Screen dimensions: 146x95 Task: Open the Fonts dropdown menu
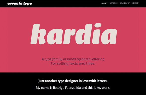click(x=104, y=3)
